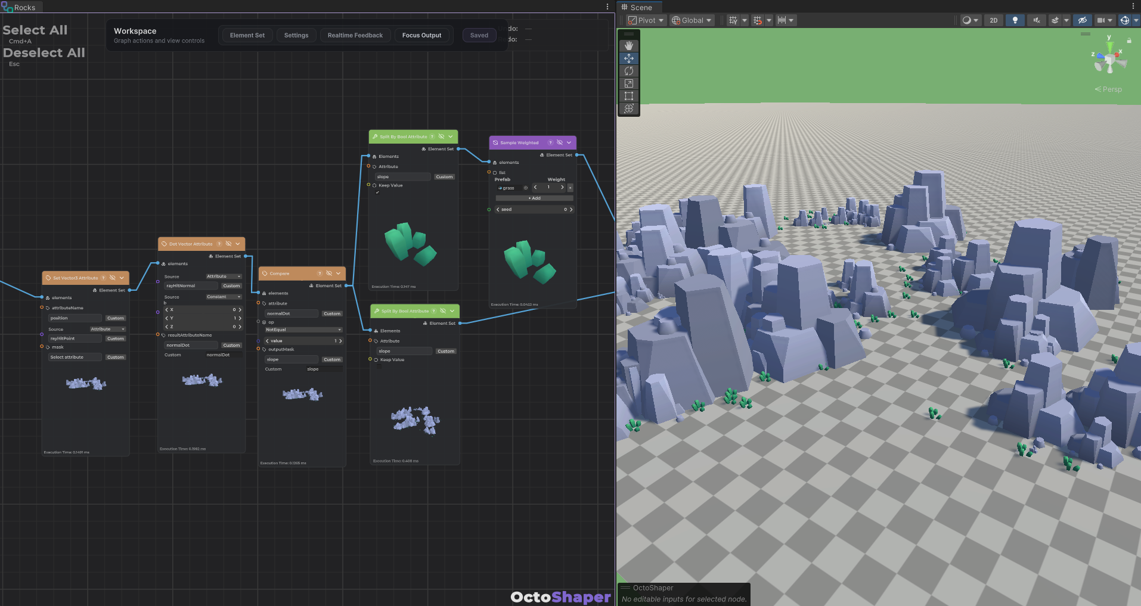This screenshot has width=1141, height=606.
Task: Toggle scene lighting bulb button
Action: (1015, 20)
